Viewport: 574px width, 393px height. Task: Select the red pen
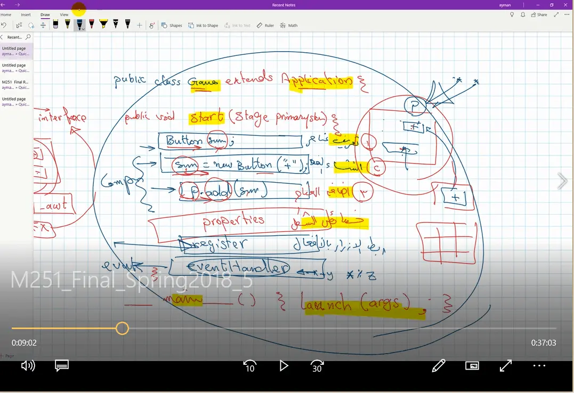click(x=92, y=24)
